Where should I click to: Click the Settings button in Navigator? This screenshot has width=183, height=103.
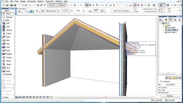tap(170, 96)
